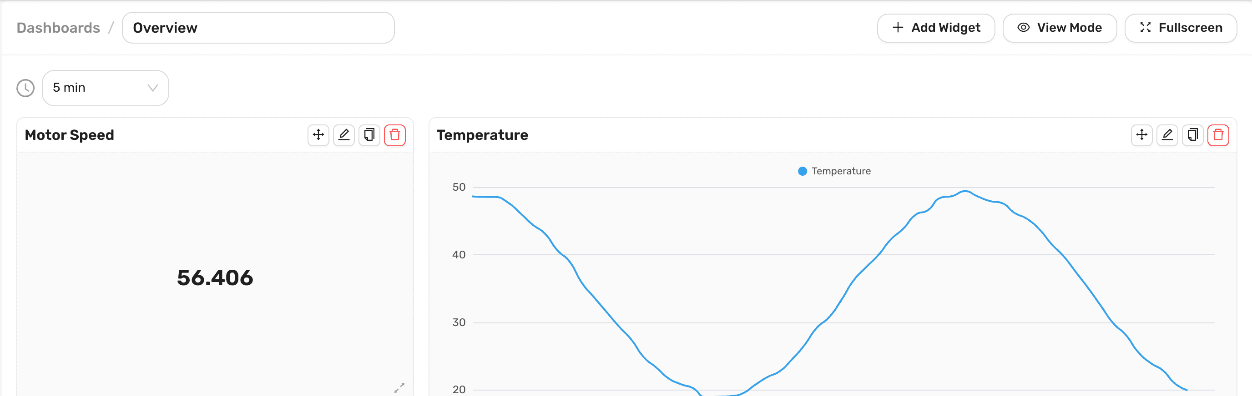Toggle the Temperature legend series
Viewport: 1252px width, 396px height.
pos(834,171)
